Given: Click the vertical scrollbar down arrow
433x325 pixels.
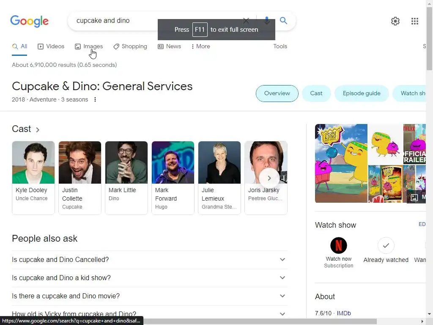Looking at the screenshot, I should (430, 314).
